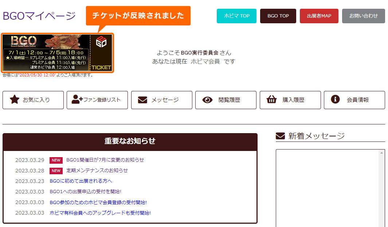Open the 出展者MAP
The height and width of the screenshot is (227, 388).
[319, 16]
